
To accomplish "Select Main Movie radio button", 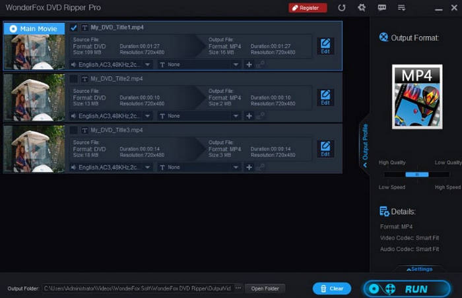I will (13, 29).
